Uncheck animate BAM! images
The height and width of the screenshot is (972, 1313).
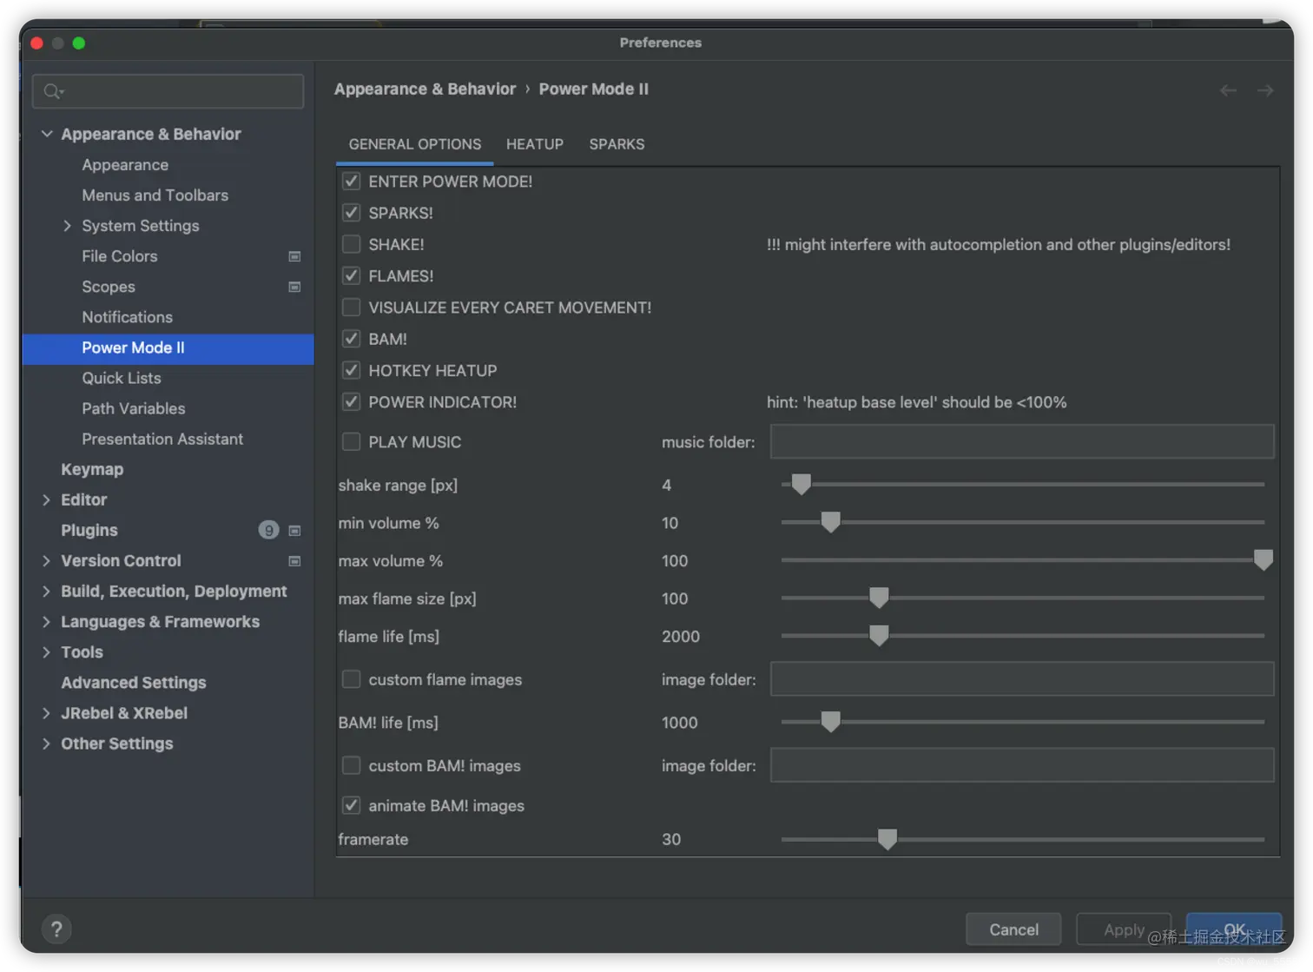pyautogui.click(x=352, y=805)
